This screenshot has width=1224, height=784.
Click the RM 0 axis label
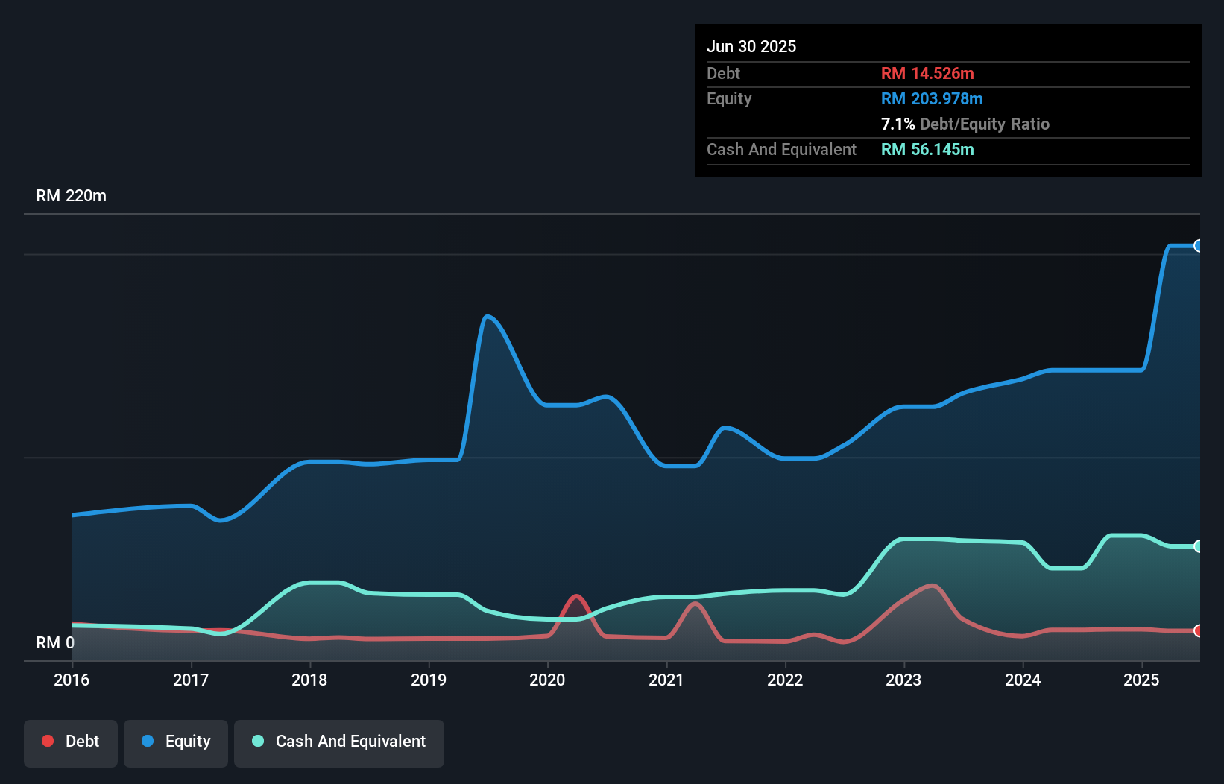click(x=55, y=642)
